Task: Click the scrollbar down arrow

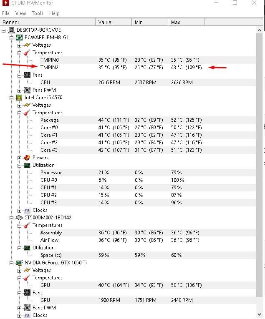Action: tap(259, 314)
